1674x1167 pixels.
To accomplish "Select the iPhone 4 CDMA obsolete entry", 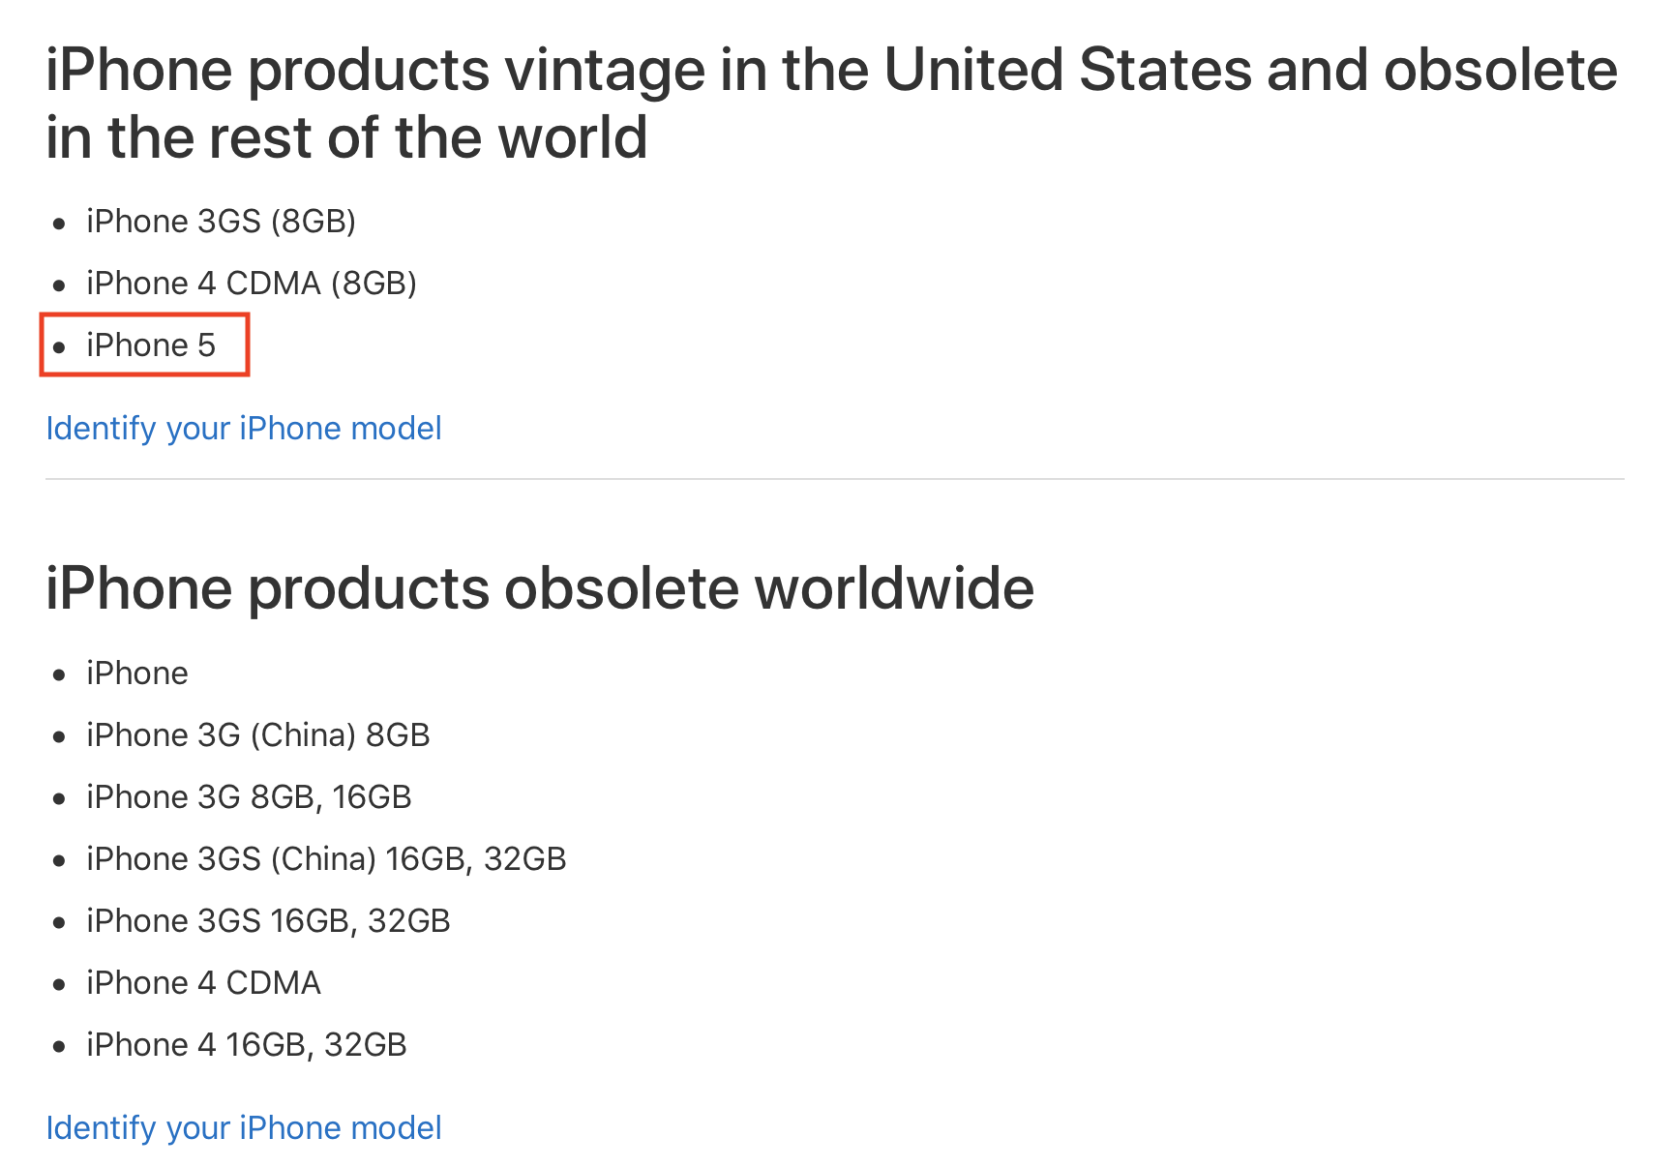I will [x=203, y=983].
